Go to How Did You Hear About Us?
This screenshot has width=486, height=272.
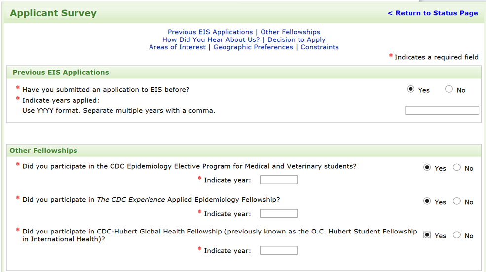click(x=211, y=39)
